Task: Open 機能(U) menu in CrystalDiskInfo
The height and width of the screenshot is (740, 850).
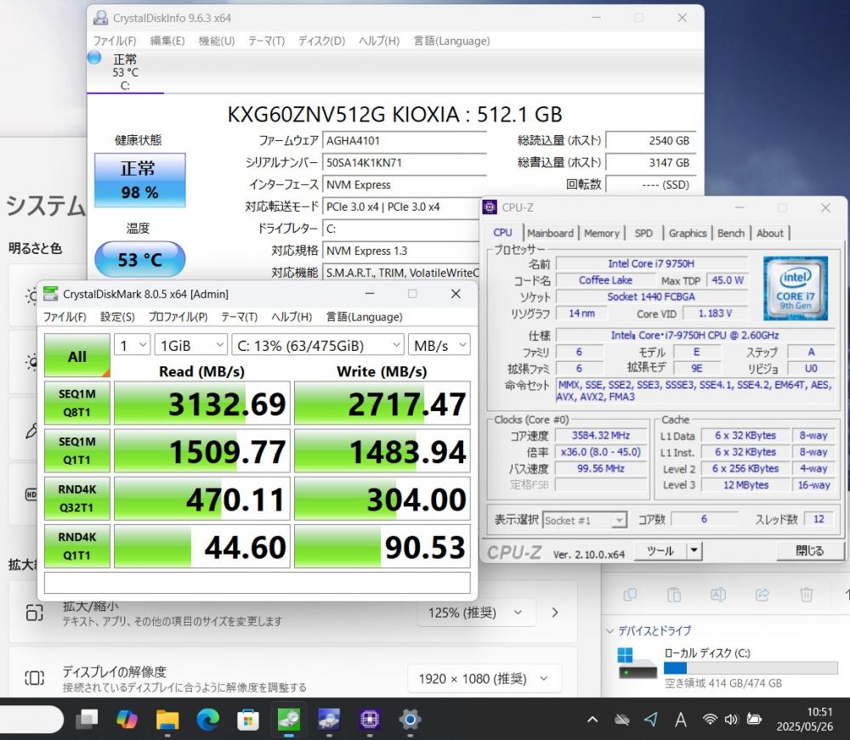Action: tap(216, 41)
